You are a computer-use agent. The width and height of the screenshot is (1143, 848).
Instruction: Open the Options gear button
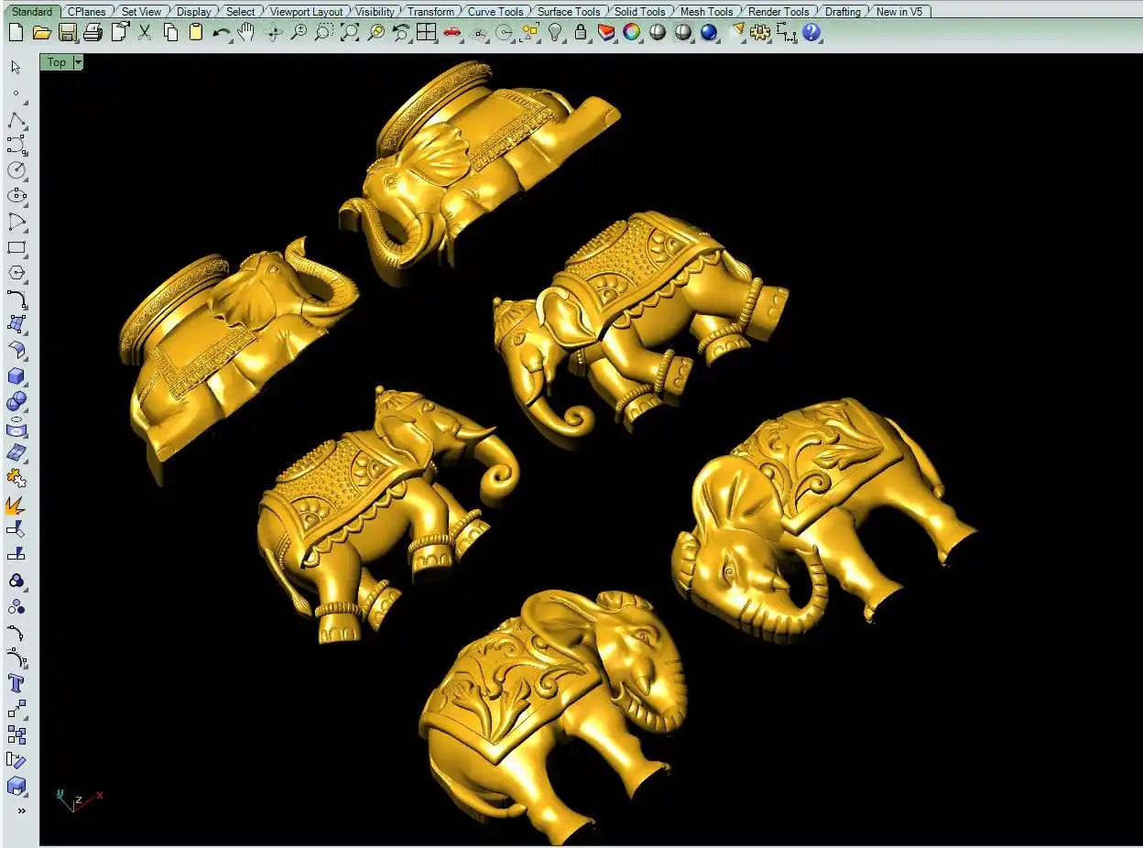click(x=760, y=33)
